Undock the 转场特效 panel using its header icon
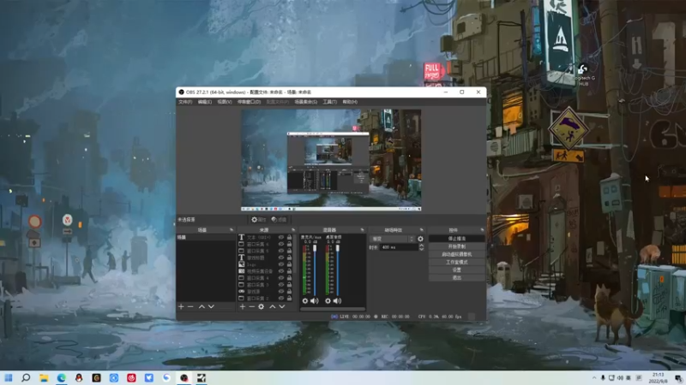The image size is (686, 385). [x=422, y=230]
